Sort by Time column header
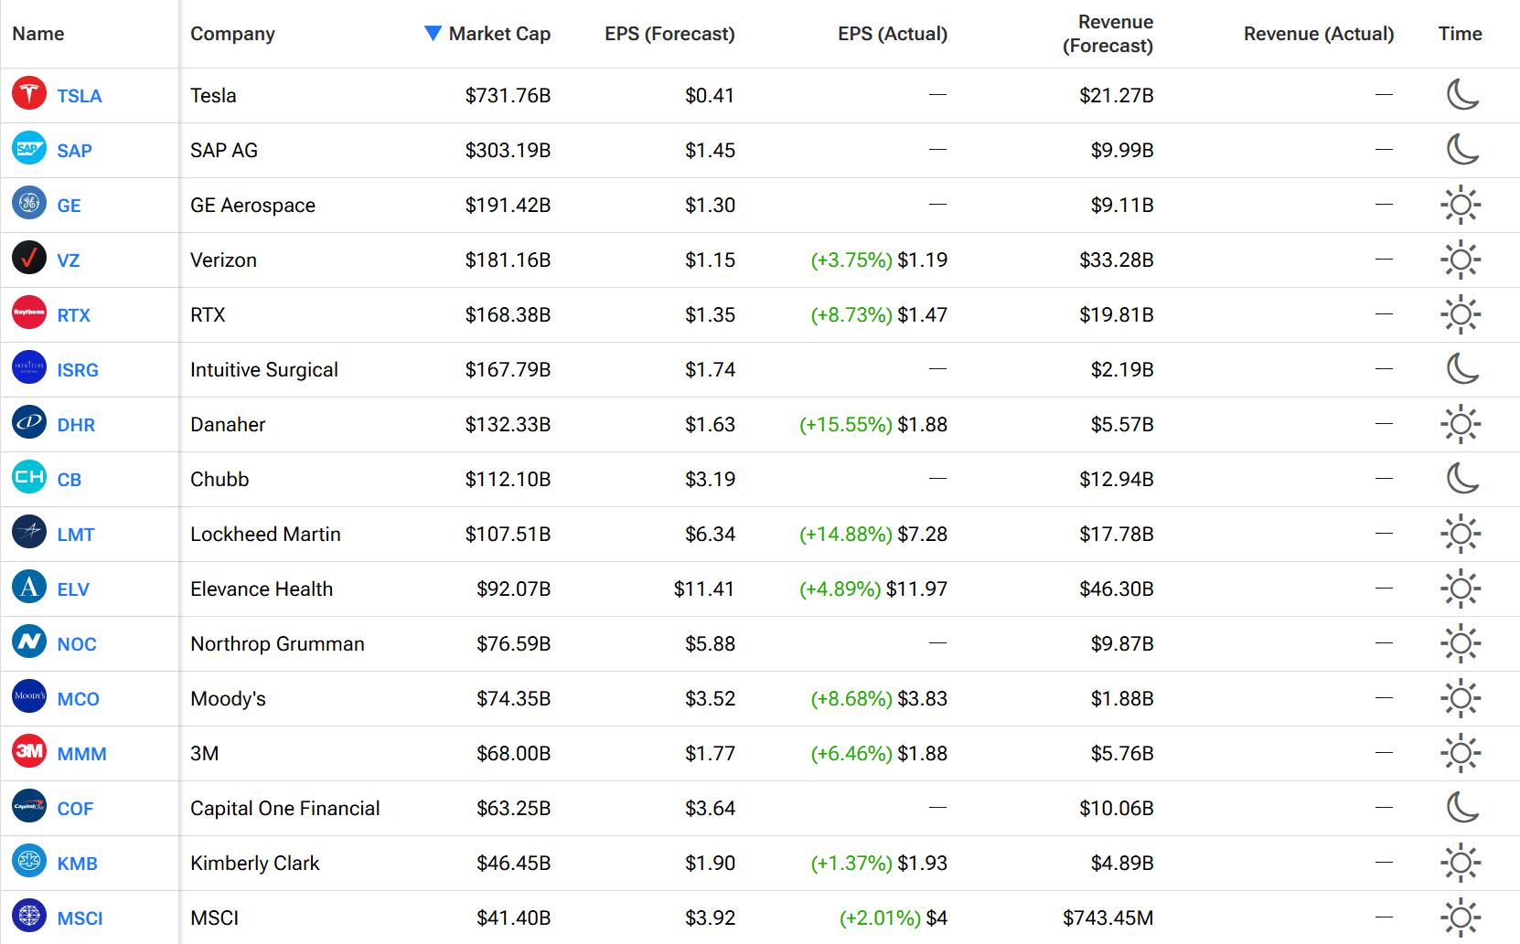The height and width of the screenshot is (944, 1520). point(1460,34)
